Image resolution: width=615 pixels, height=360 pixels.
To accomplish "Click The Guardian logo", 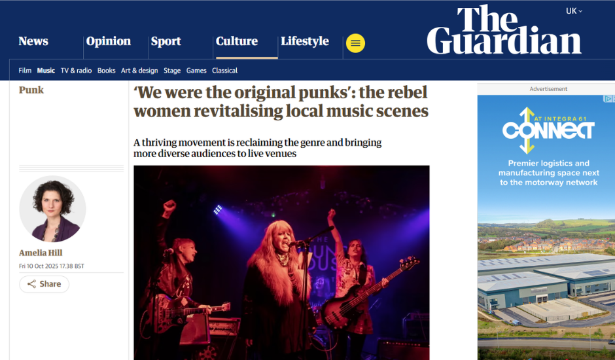I will [x=504, y=30].
